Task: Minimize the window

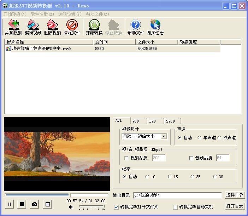Action: 226,6
